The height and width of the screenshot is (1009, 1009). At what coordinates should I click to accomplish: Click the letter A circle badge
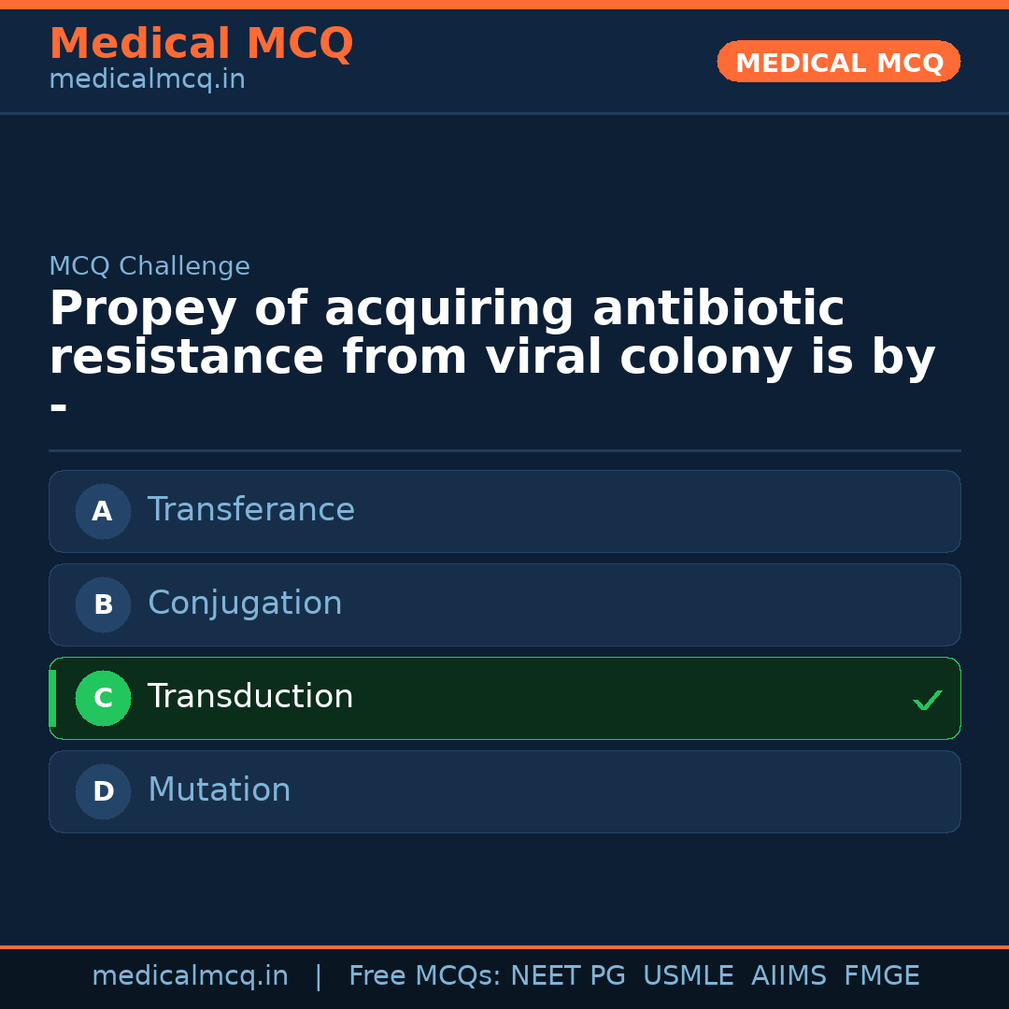pos(103,511)
